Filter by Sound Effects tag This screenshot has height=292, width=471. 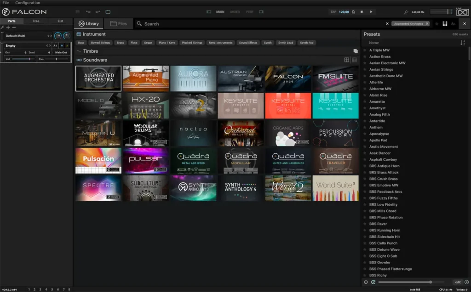248,43
